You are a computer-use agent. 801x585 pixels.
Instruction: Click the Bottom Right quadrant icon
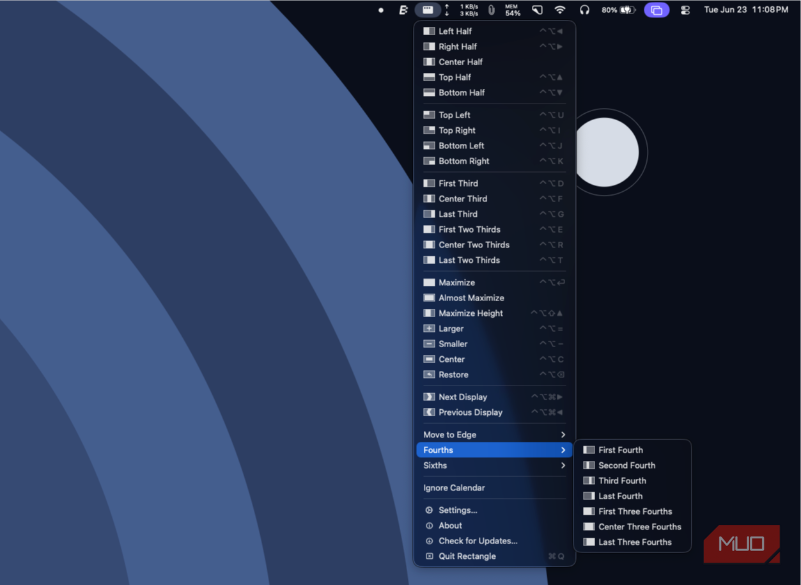pyautogui.click(x=429, y=161)
